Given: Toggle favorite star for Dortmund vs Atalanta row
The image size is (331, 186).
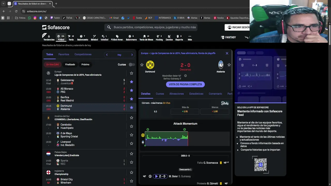Looking at the screenshot, I should (131, 107).
